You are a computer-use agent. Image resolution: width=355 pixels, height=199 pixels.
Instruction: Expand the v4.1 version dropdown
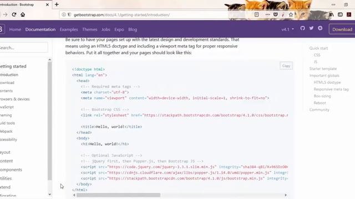tap(287, 29)
